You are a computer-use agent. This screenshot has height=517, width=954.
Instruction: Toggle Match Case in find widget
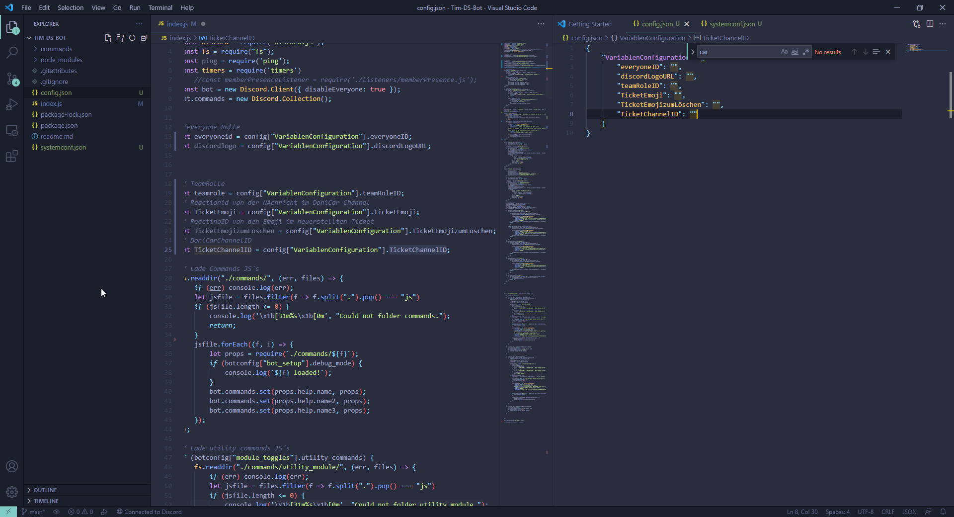[784, 52]
